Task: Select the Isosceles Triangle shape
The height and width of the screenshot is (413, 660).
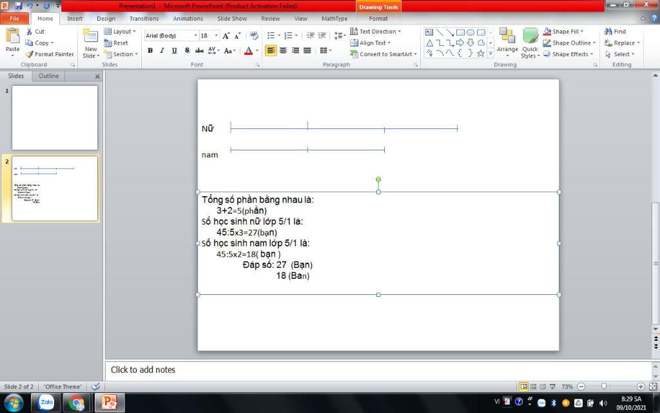Action: pyautogui.click(x=429, y=43)
